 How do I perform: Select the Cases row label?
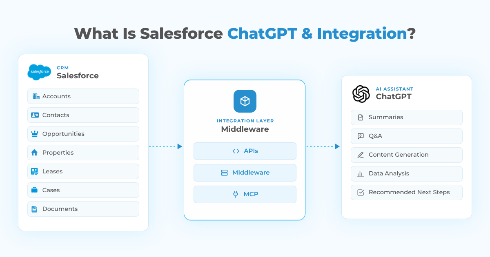coord(51,190)
